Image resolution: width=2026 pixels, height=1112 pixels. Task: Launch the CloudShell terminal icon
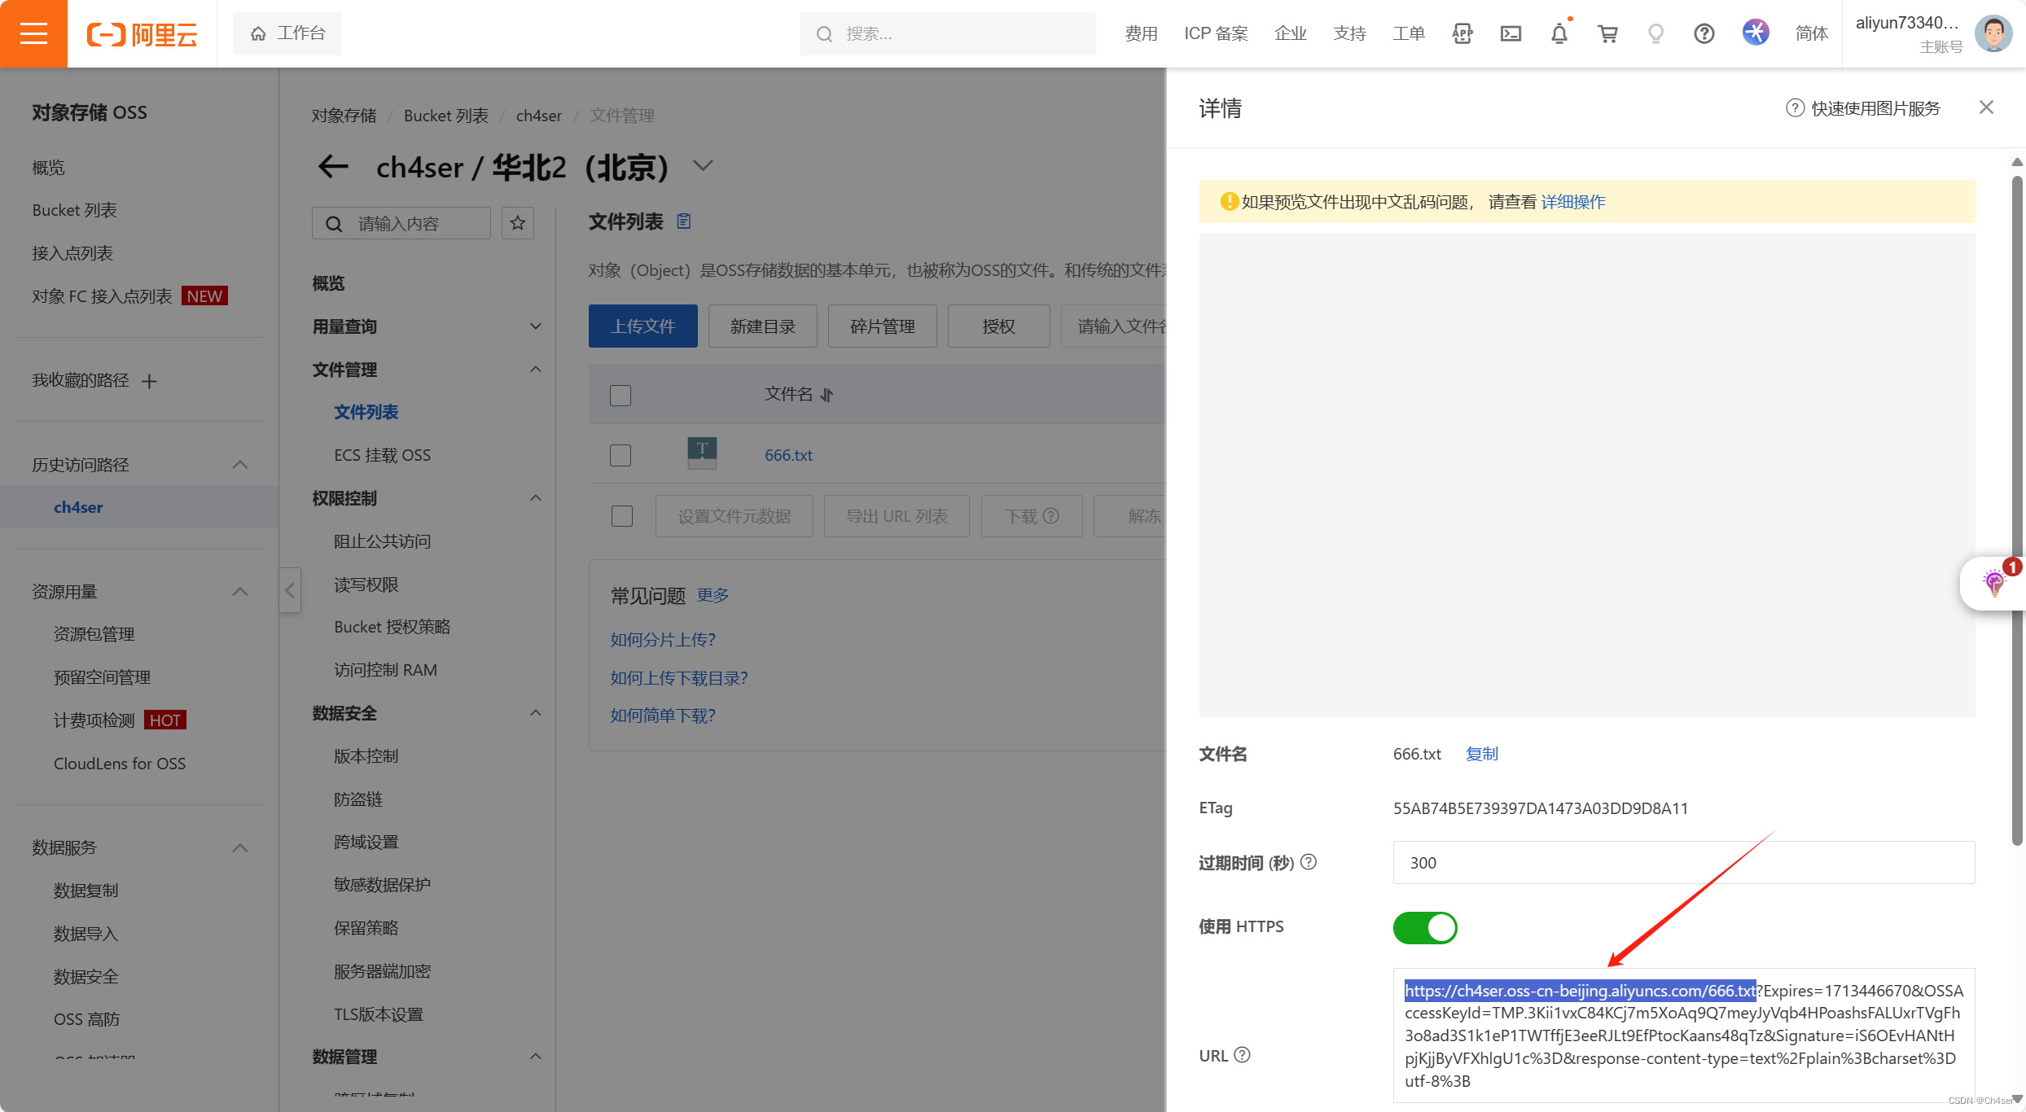click(1511, 33)
